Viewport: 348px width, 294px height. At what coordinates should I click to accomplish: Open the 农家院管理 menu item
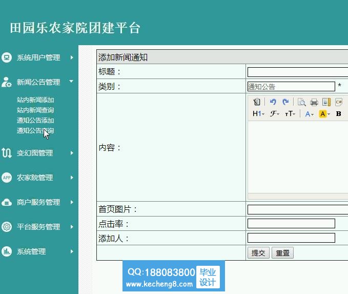pyautogui.click(x=35, y=178)
